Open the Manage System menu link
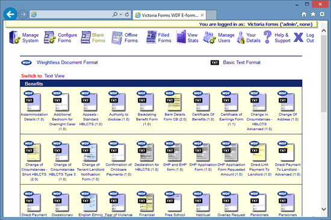Image resolution: width=331 pixels, height=220 pixels. click(31, 38)
